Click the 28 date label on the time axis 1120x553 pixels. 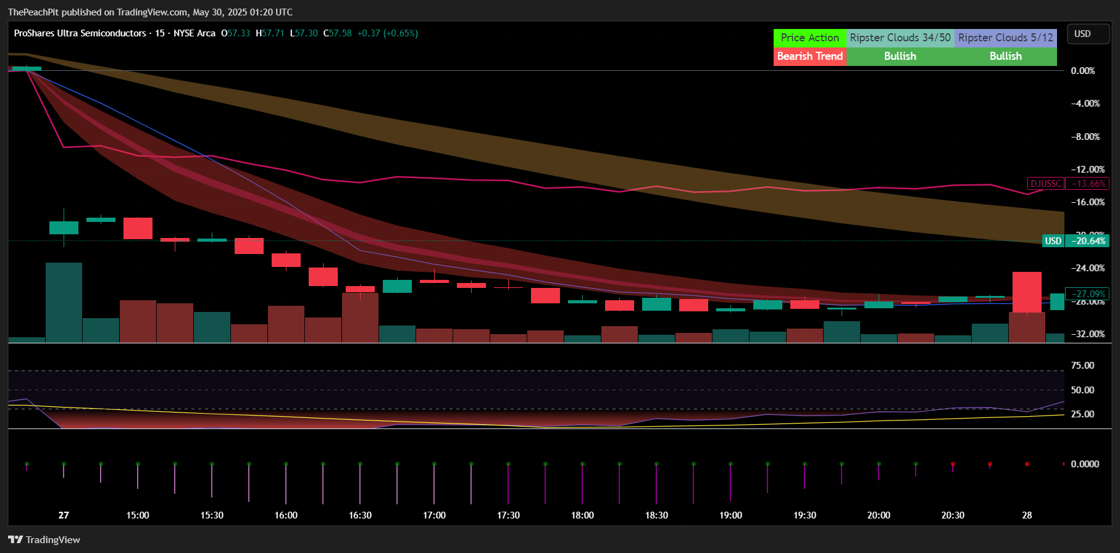click(1027, 515)
